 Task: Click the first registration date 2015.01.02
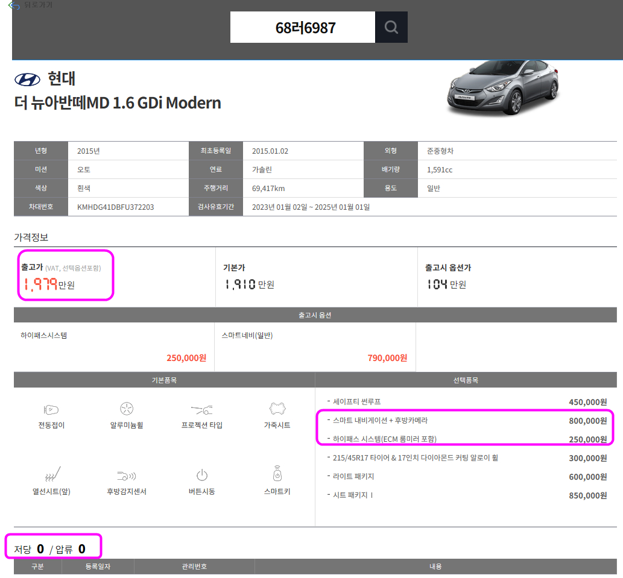point(270,151)
